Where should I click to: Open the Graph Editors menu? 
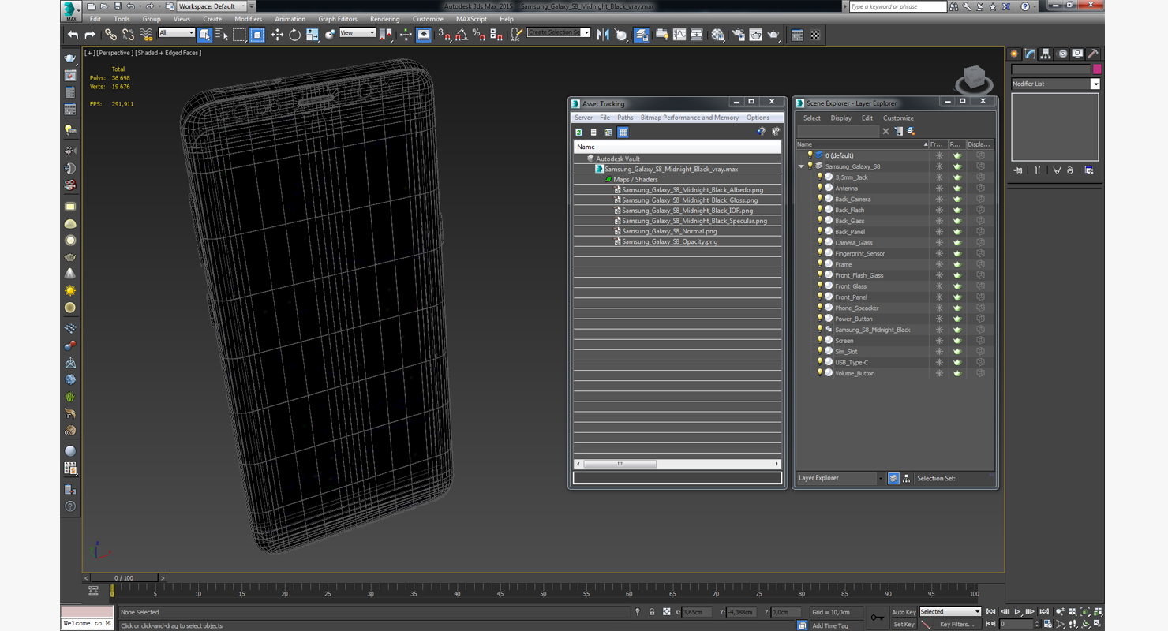point(338,19)
